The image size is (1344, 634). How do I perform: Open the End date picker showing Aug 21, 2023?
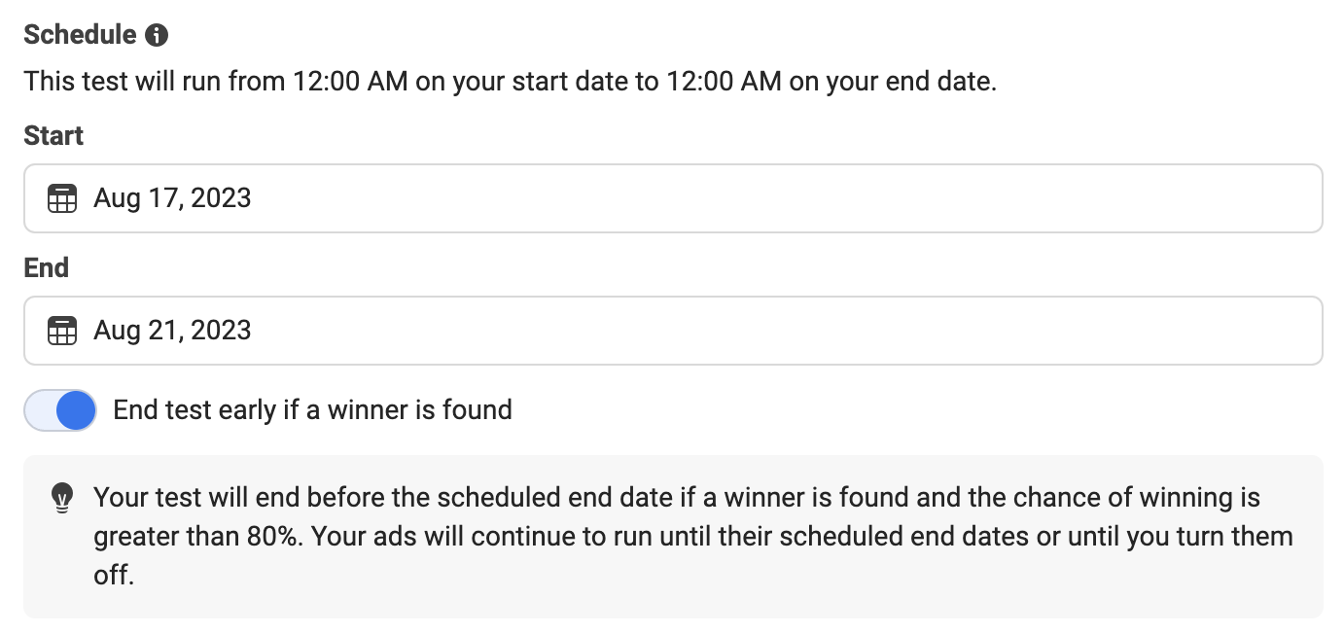[673, 331]
